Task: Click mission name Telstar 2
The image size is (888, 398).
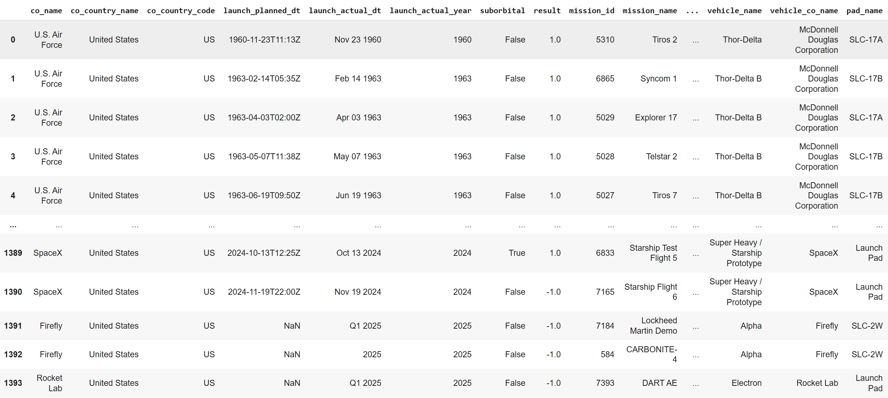Action: [x=661, y=156]
